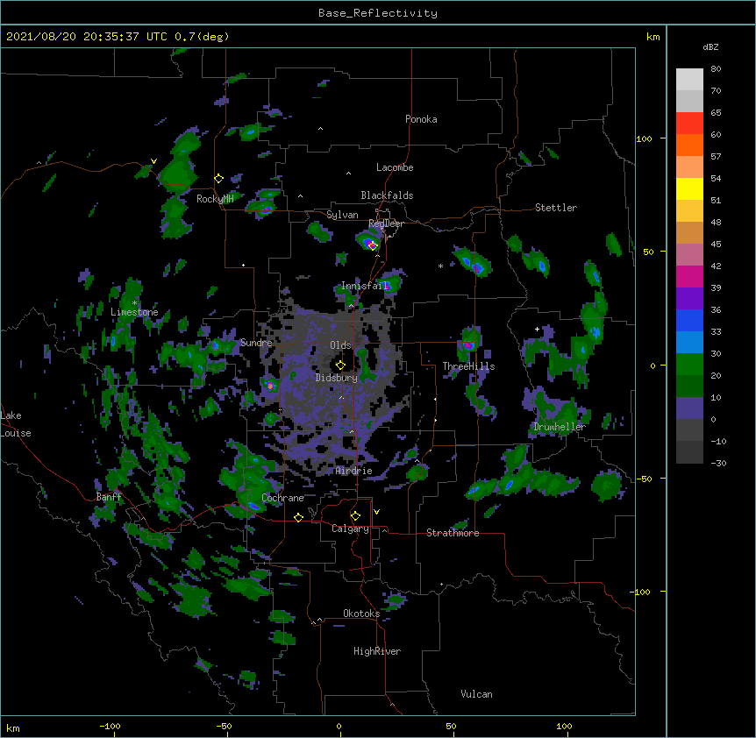Click the intense storm cell near RedDeer

click(370, 244)
